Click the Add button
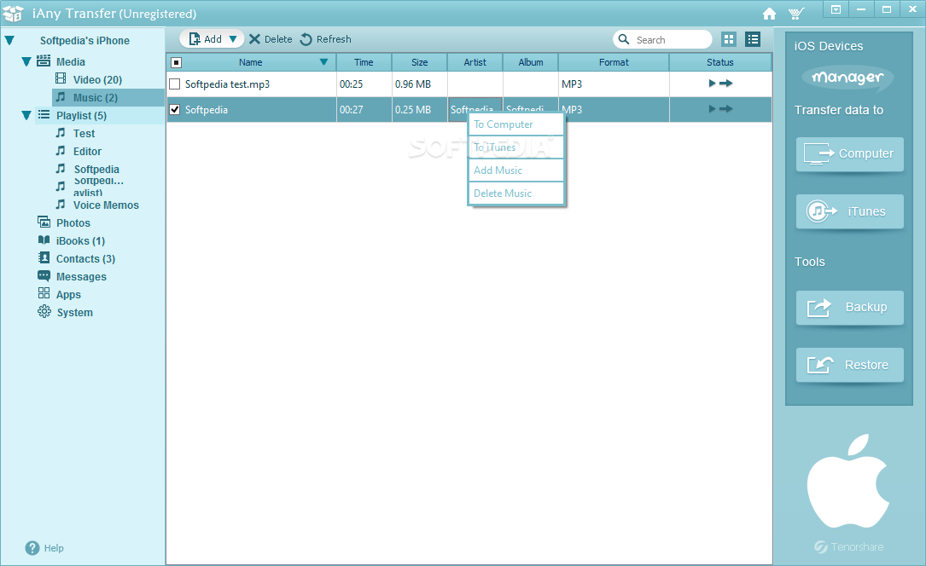926x566 pixels. pos(205,39)
